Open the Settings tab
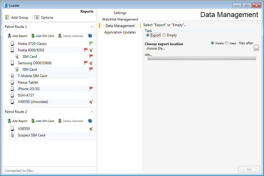 [120, 13]
